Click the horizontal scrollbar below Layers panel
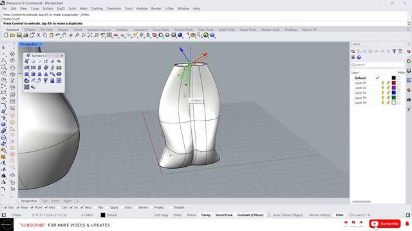Screen dimensions: 412x231 click(362, 201)
